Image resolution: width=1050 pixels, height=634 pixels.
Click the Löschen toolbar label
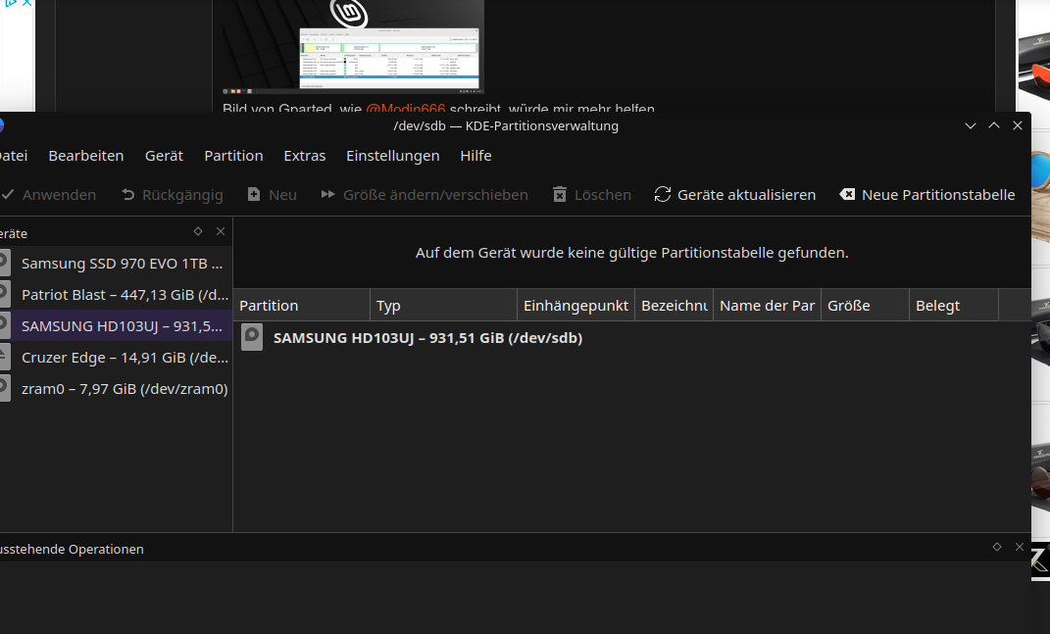click(603, 195)
